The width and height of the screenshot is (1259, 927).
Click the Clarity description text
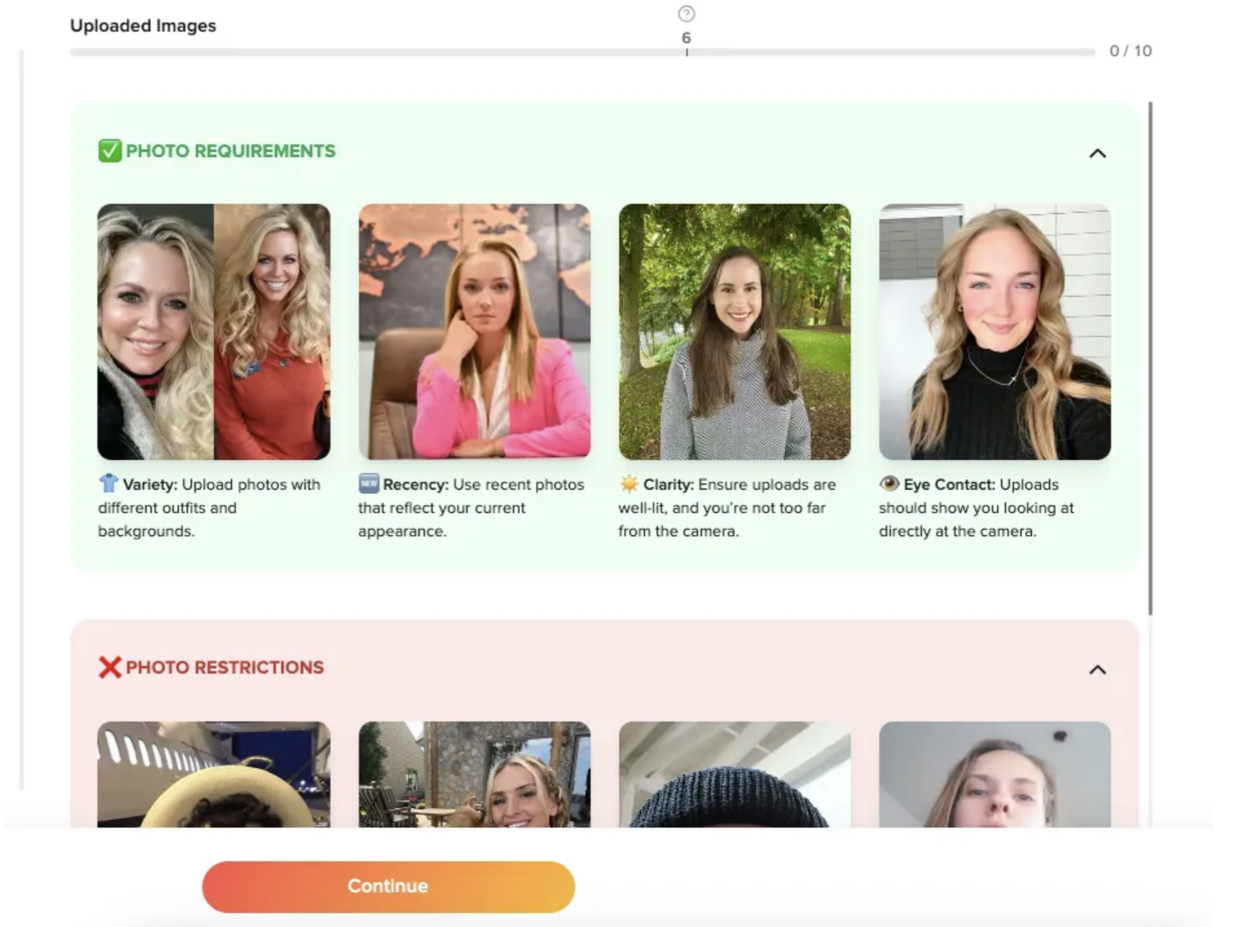tap(727, 508)
